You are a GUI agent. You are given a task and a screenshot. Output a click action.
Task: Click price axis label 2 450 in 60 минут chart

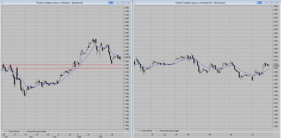point(276,87)
